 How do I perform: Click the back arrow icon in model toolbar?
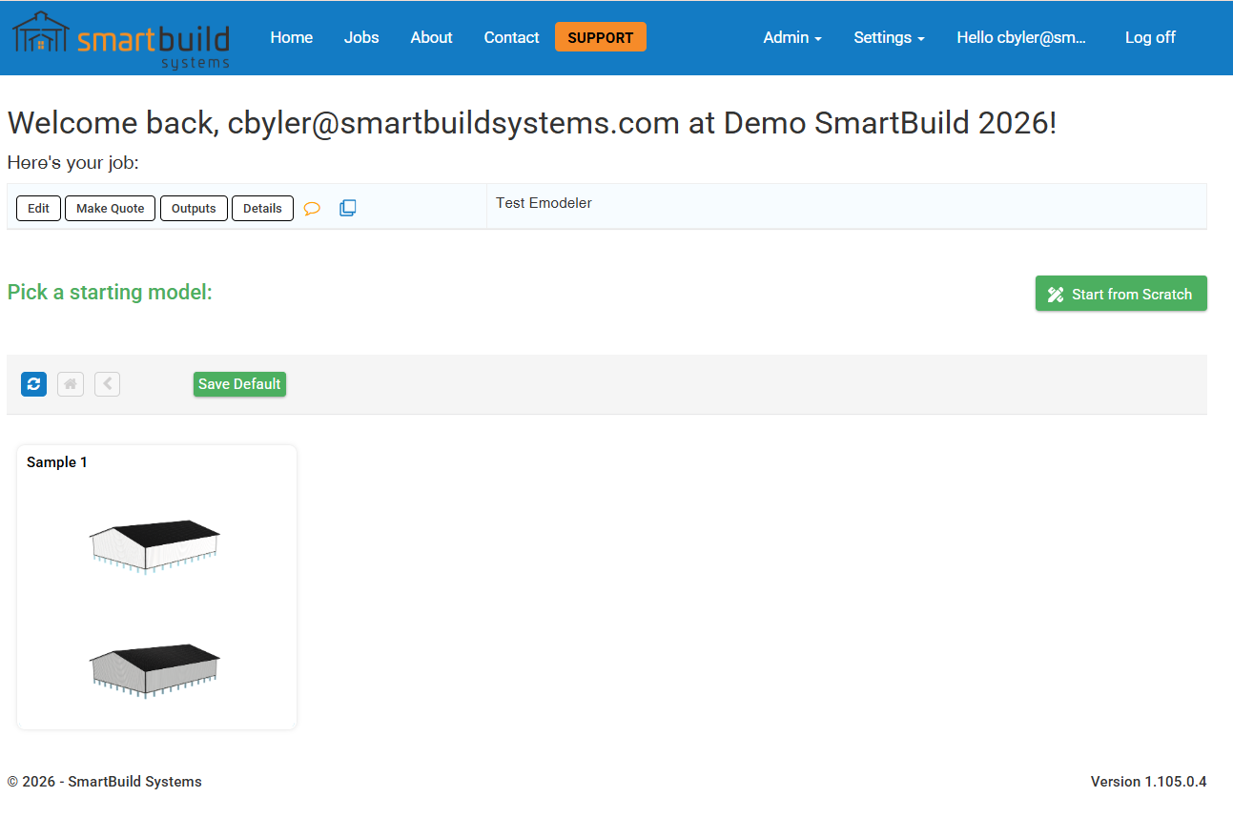click(108, 384)
